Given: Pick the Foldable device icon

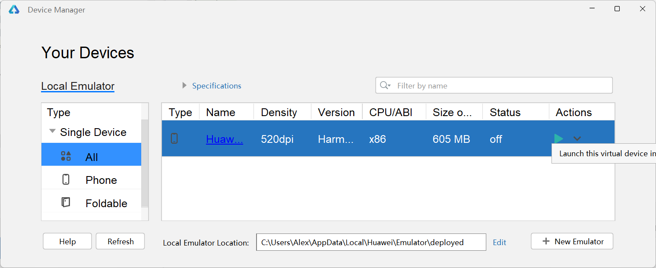Looking at the screenshot, I should click(66, 202).
